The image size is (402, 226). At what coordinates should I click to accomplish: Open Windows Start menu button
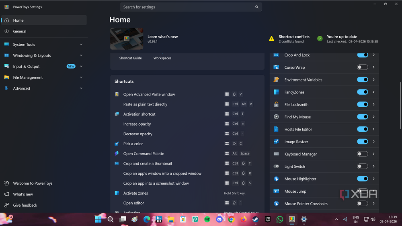pyautogui.click(x=98, y=219)
